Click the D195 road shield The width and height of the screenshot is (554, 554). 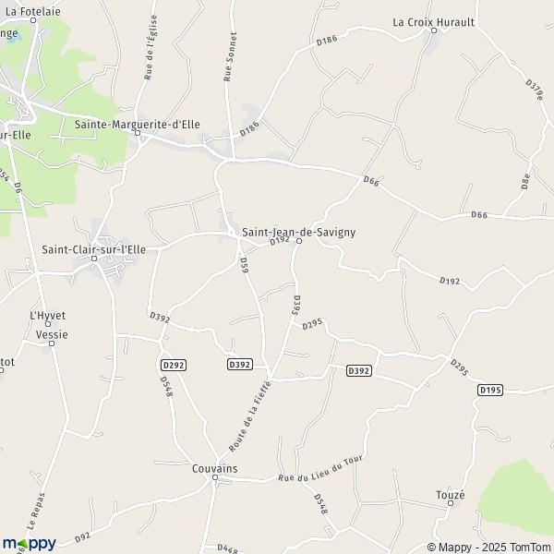coord(490,390)
